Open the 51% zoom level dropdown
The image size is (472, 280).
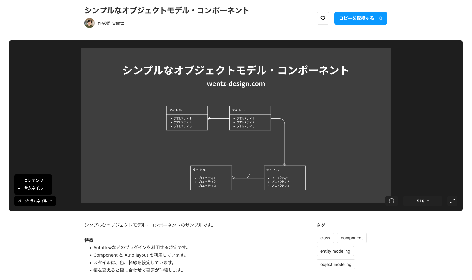click(422, 201)
